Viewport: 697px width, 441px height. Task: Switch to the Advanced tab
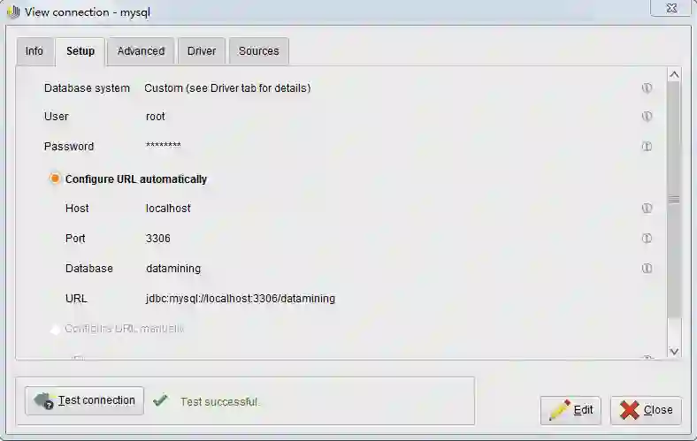coord(141,51)
